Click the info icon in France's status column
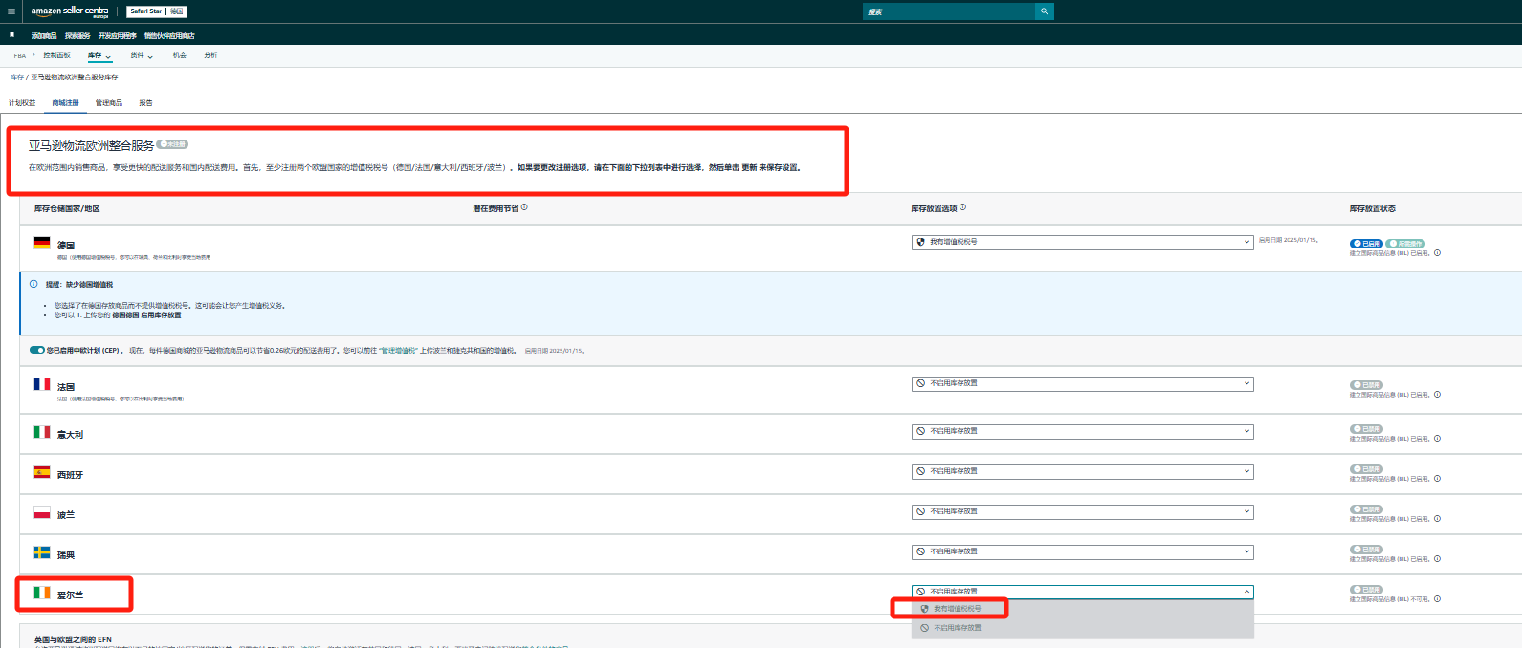 pos(1437,395)
